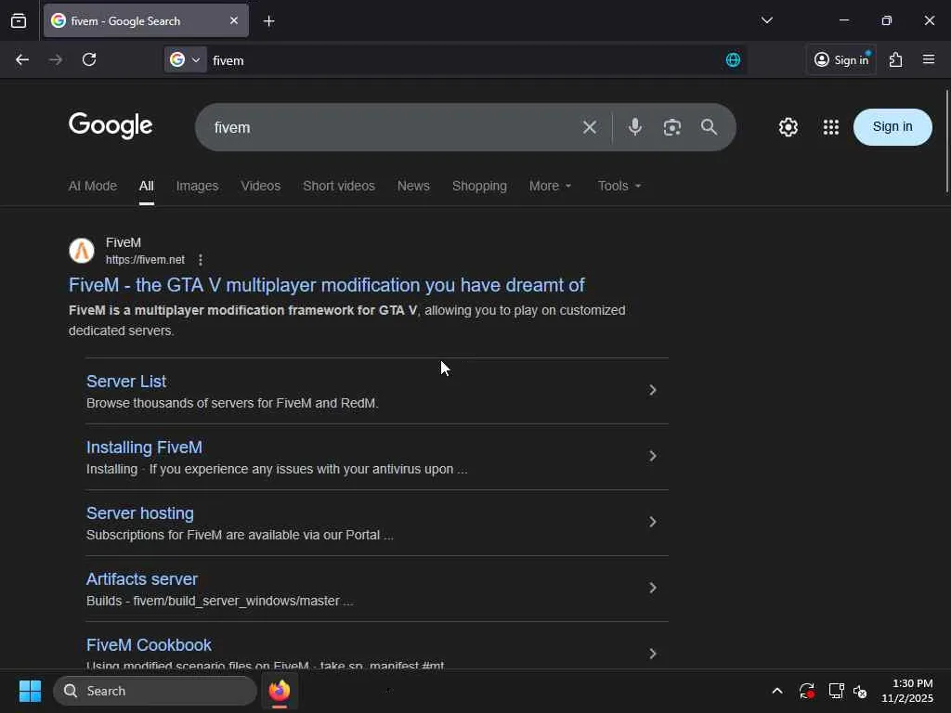Image resolution: width=951 pixels, height=713 pixels.
Task: Open the FiveM main result link
Action: tap(326, 285)
